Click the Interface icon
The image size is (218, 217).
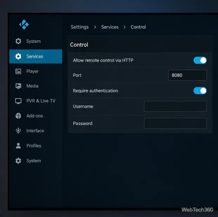pos(18,130)
